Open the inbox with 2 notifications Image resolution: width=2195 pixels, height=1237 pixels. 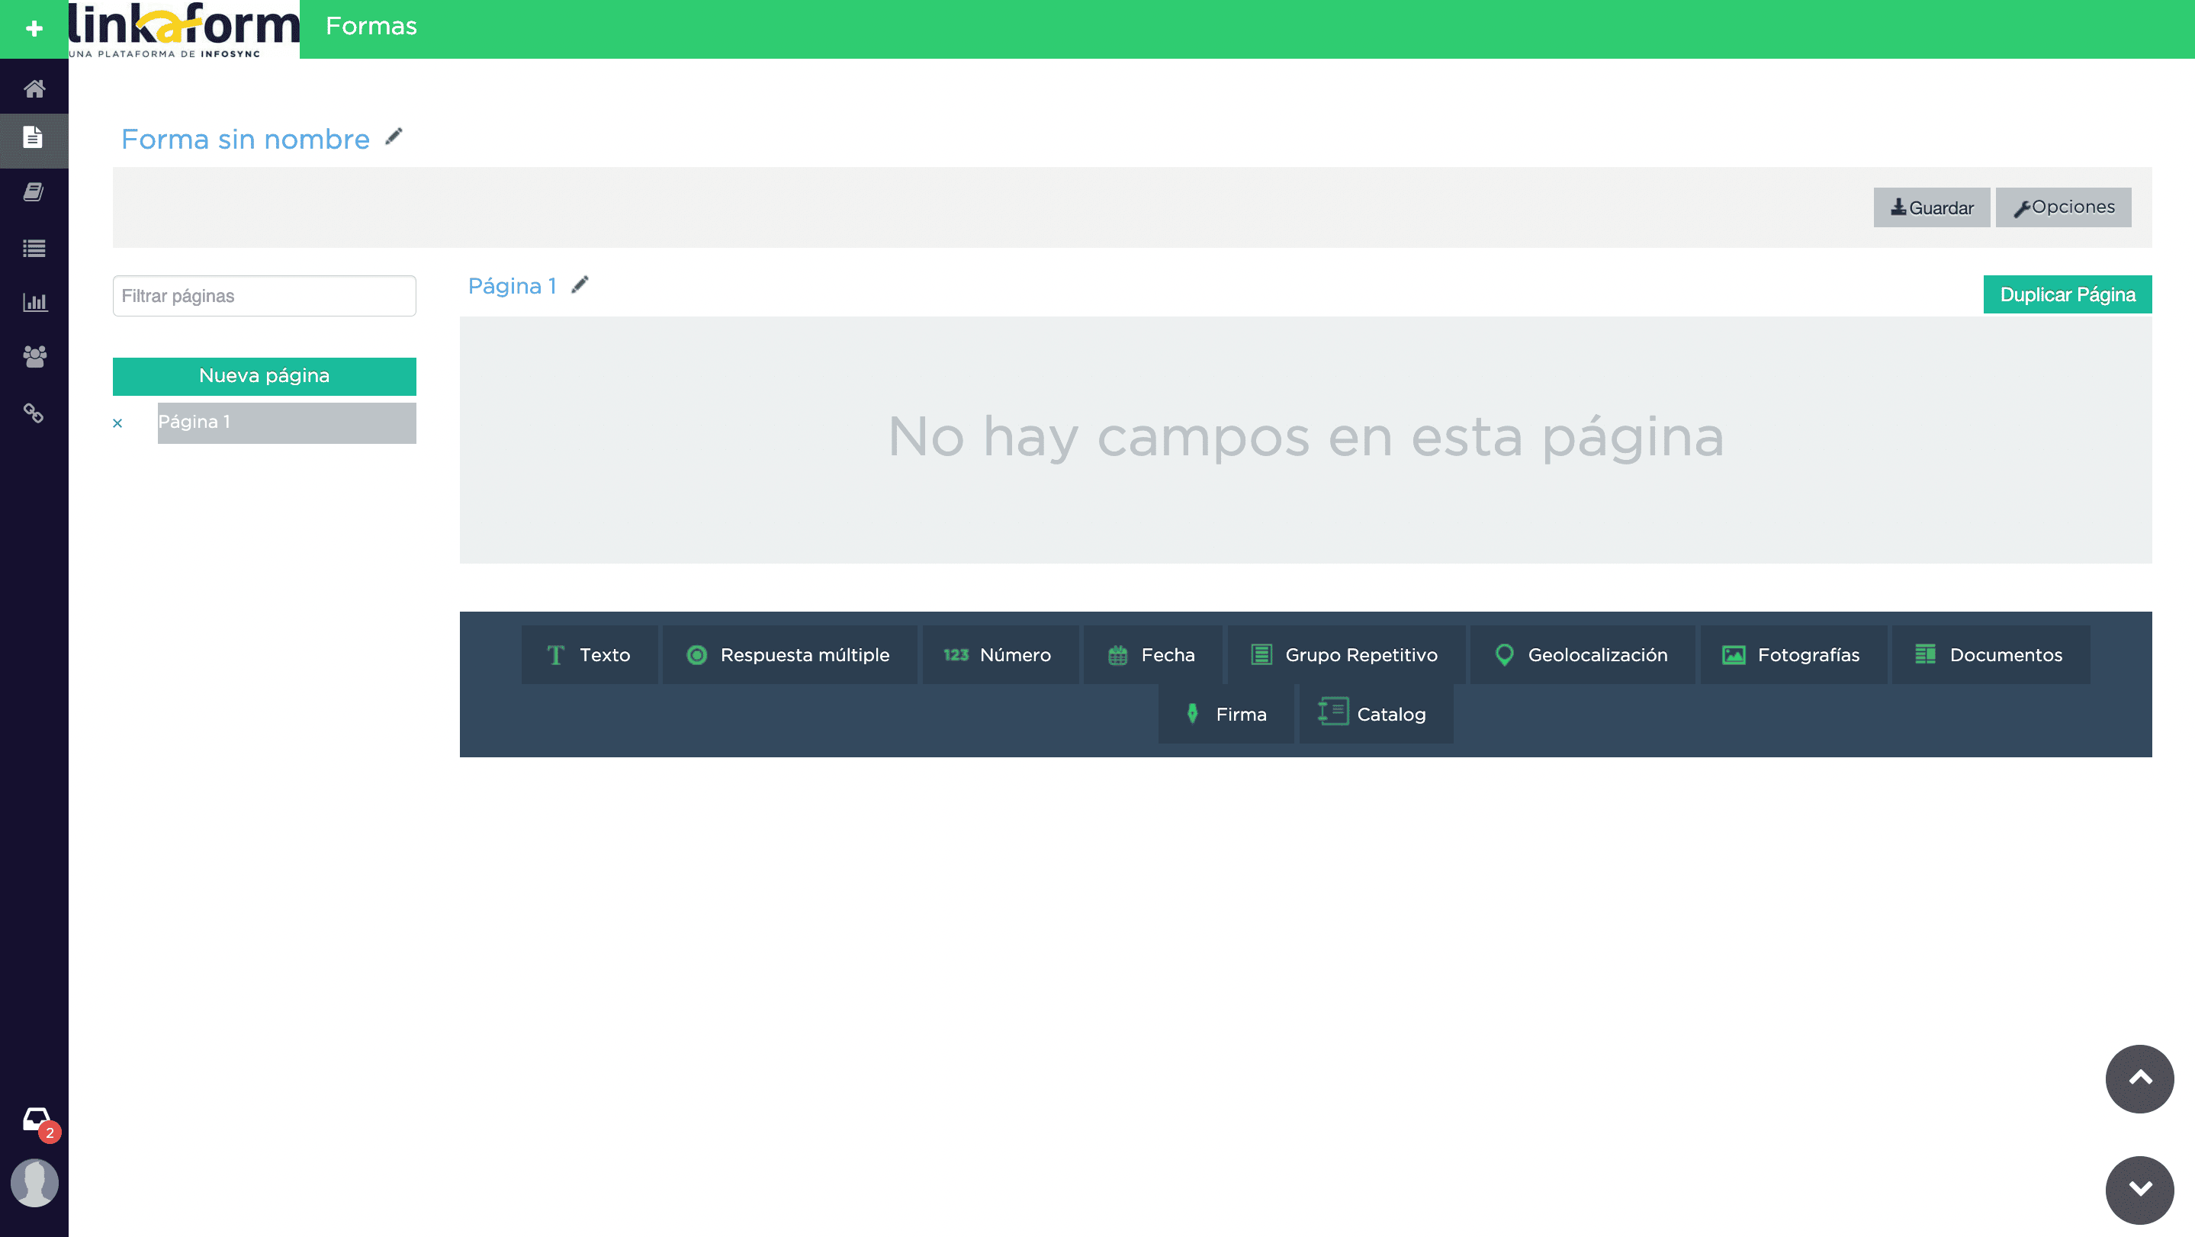tap(34, 1117)
